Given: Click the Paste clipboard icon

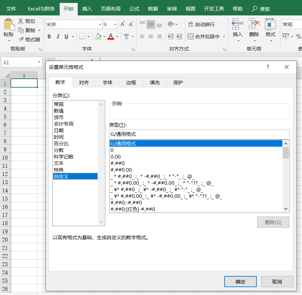Looking at the screenshot, I should pos(9,25).
